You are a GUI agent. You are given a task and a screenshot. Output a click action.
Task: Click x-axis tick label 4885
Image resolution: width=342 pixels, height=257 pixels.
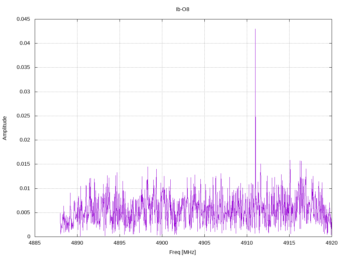[x=35, y=243]
